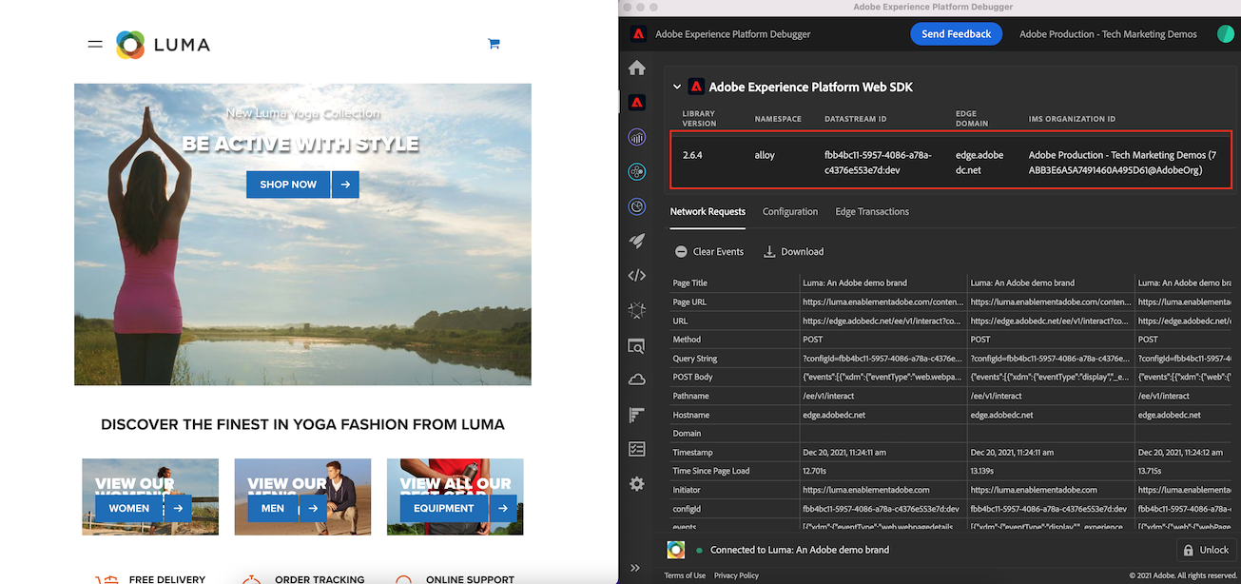Click the Equipment category button

444,509
